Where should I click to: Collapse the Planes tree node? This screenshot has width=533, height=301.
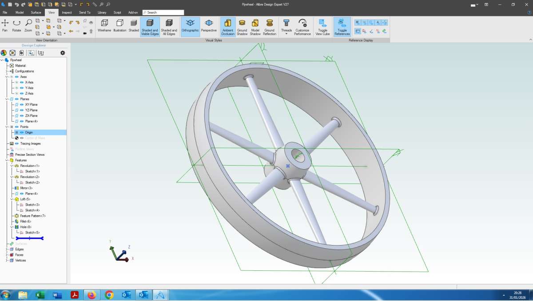[7, 99]
